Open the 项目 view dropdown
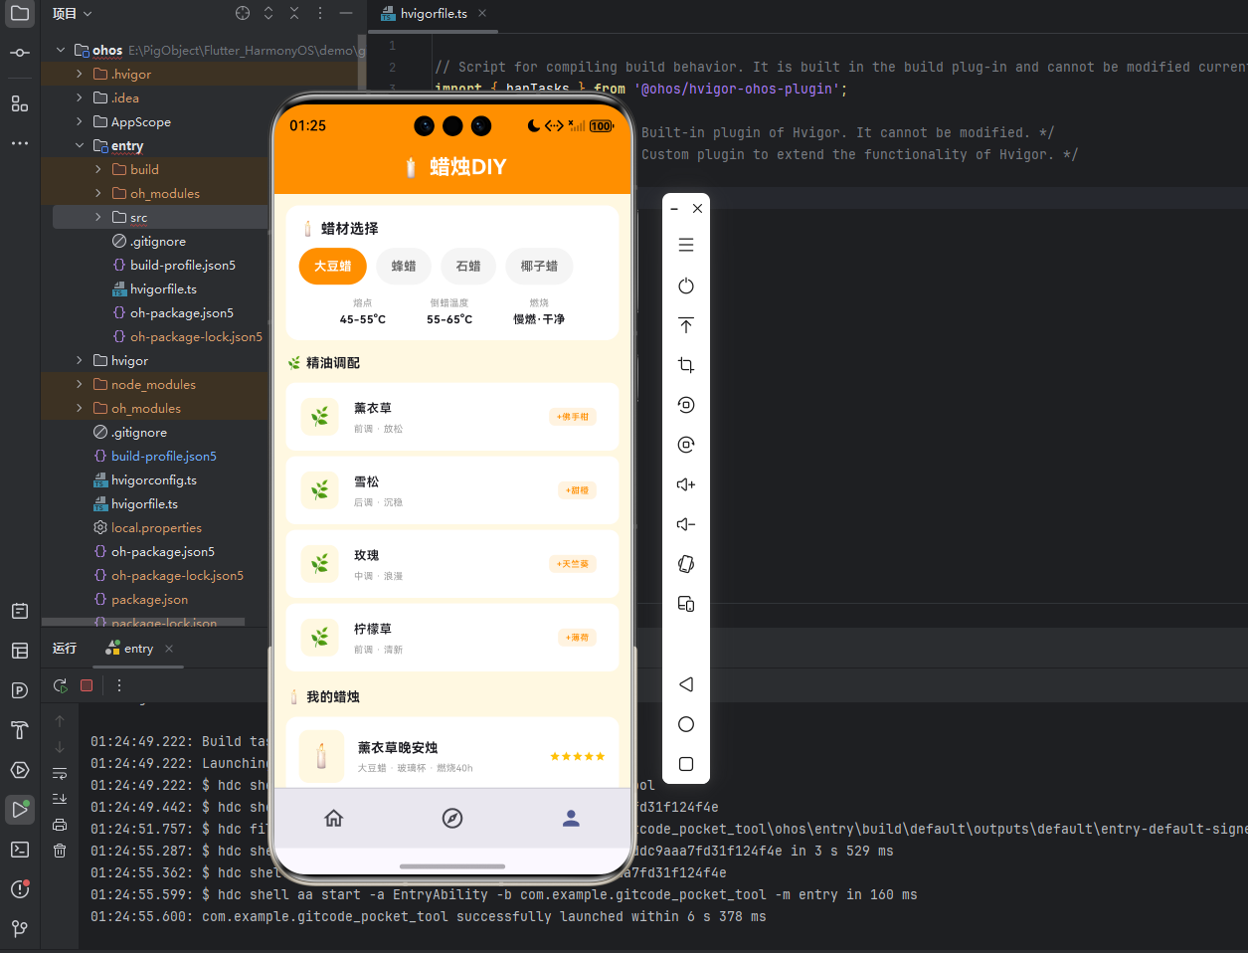 [x=73, y=14]
